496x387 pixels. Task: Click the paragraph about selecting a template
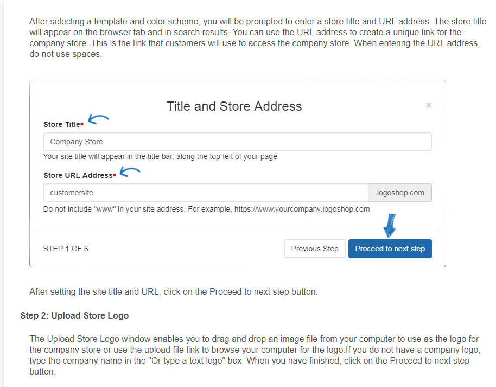pos(257,37)
